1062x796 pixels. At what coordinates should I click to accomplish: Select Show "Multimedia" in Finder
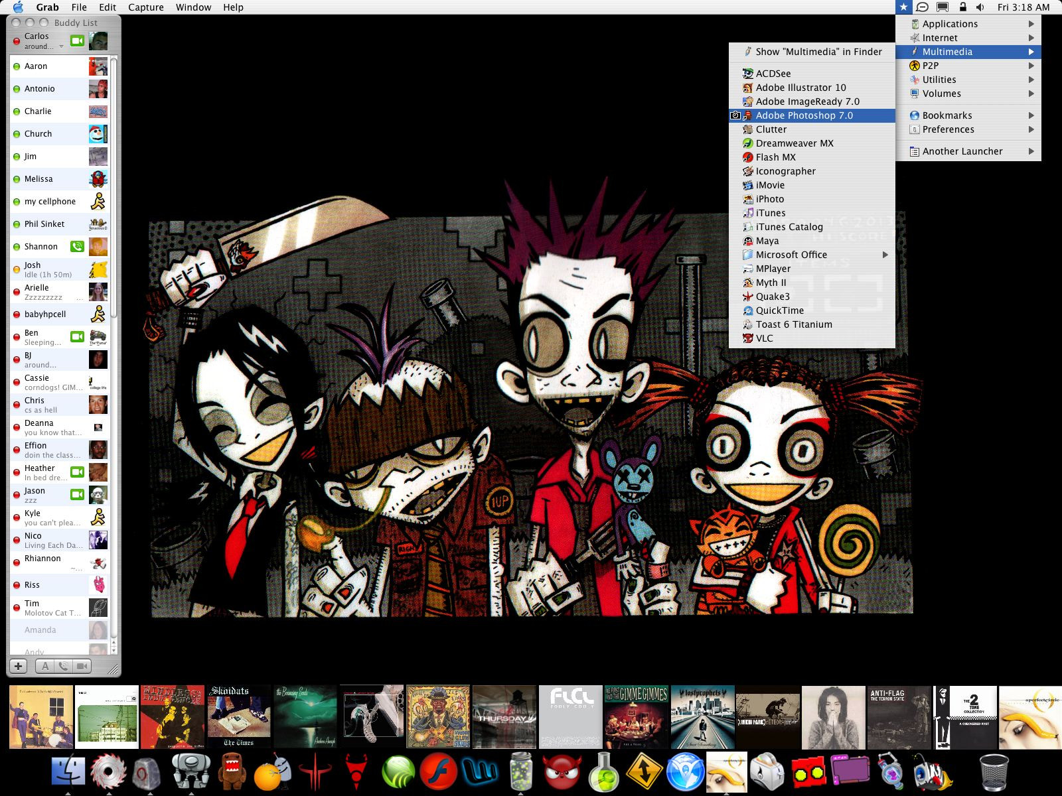click(x=812, y=52)
